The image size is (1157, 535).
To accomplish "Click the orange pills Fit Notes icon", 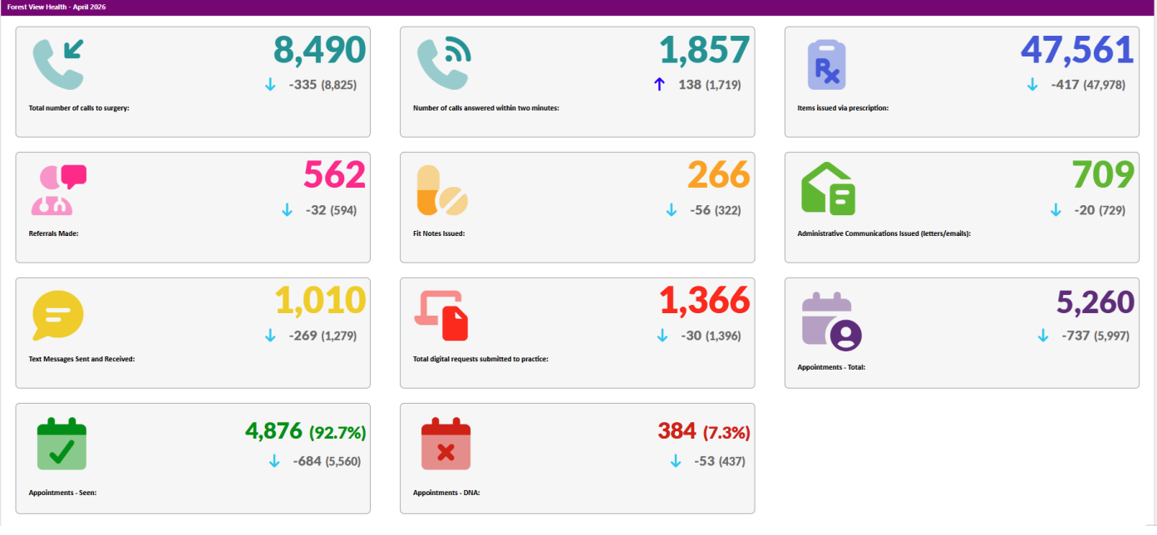I will (442, 190).
